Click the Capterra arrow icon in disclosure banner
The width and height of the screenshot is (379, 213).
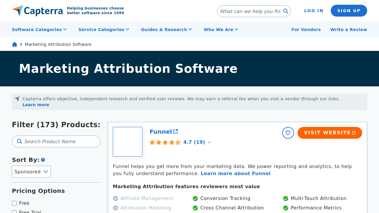[x=17, y=99]
